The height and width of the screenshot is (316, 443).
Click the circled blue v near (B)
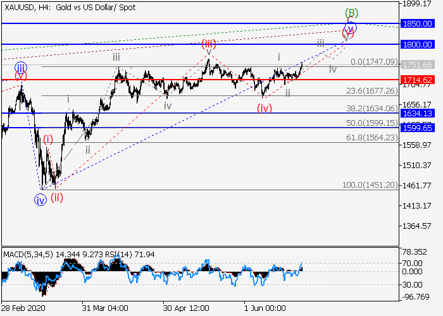[350, 27]
